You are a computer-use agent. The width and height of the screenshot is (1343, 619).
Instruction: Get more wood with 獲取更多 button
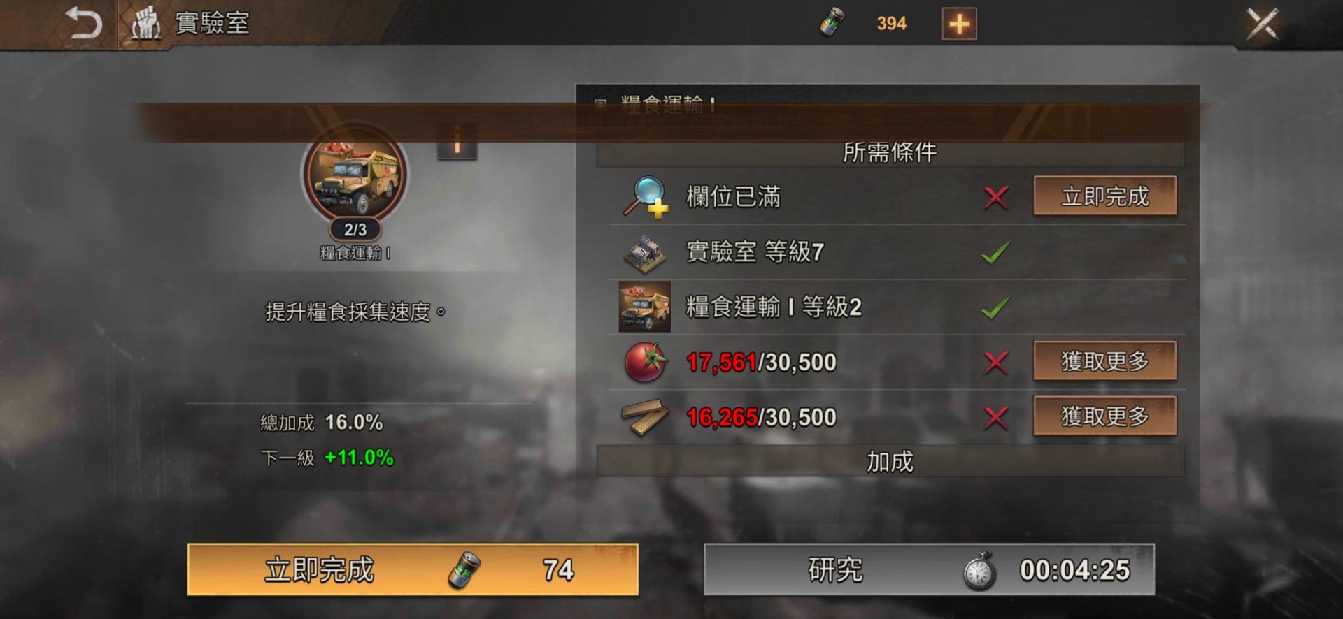(1105, 416)
